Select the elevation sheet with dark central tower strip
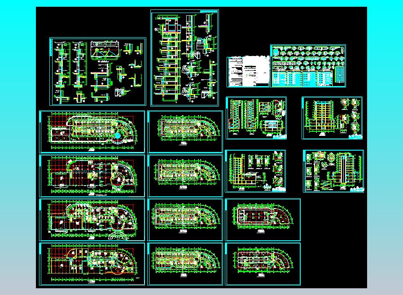The image size is (403, 295). [x=333, y=171]
